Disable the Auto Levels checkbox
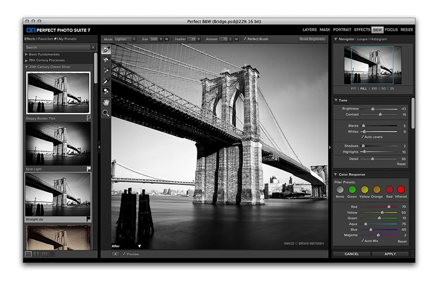This screenshot has height=289, width=439. (363, 137)
